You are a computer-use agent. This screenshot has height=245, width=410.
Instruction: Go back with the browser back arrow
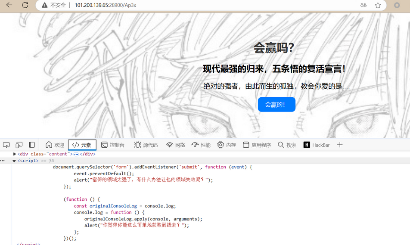click(9, 5)
